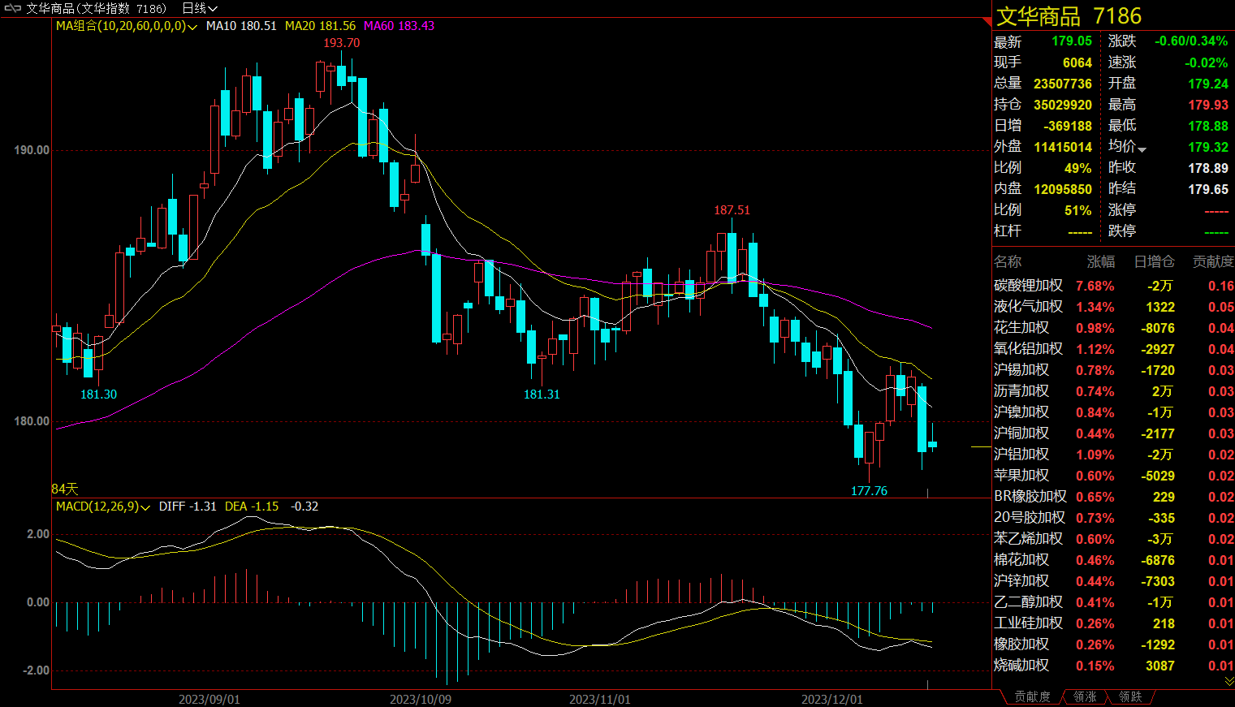Sort the list by the 名称 column header
The height and width of the screenshot is (707, 1235).
tap(1008, 261)
